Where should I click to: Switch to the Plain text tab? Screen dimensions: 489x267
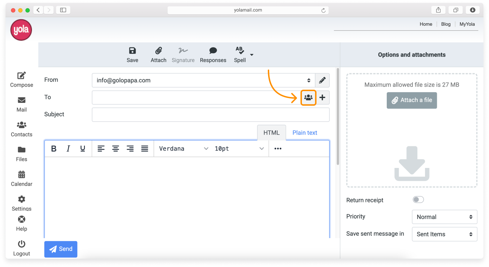(x=305, y=133)
